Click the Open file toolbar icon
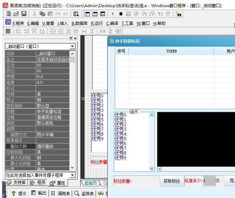 pos(16,14)
